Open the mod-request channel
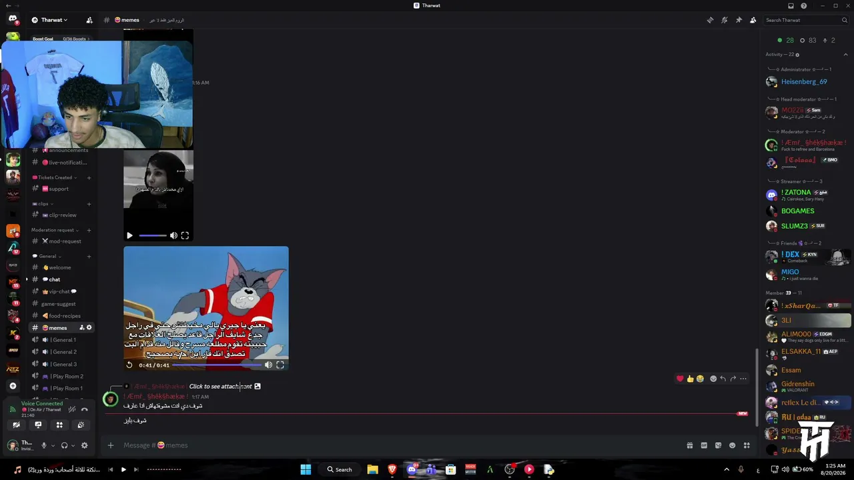The width and height of the screenshot is (854, 480). click(61, 241)
